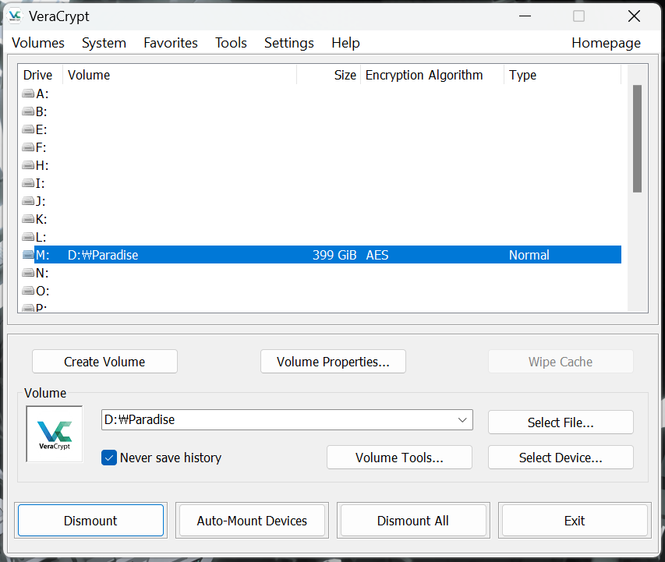Select drive letter N: in the list
The height and width of the screenshot is (562, 665).
point(42,273)
